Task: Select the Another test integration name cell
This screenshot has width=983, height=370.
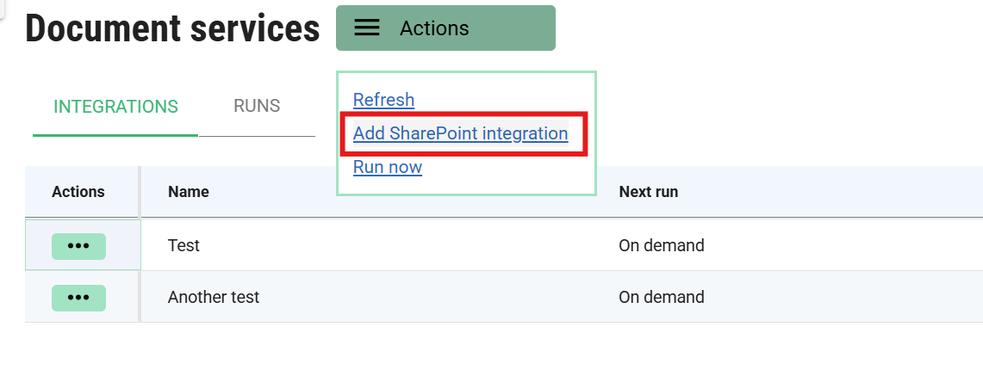Action: [x=214, y=298]
